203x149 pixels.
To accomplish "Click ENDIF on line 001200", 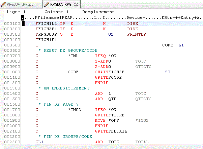I will 101,83.
